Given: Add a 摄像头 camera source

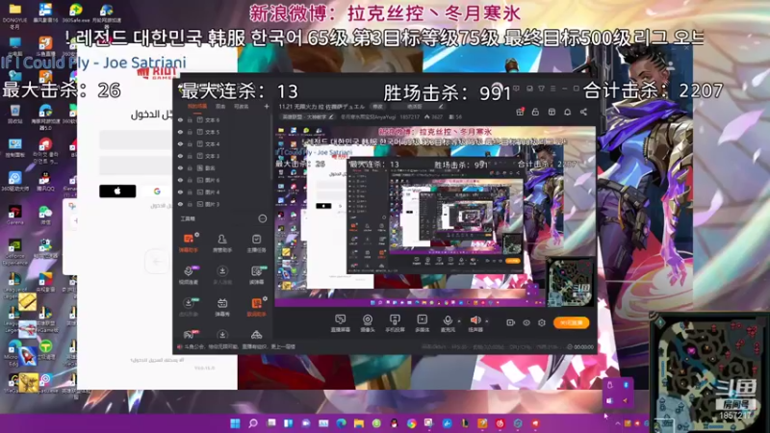Looking at the screenshot, I should pos(368,323).
